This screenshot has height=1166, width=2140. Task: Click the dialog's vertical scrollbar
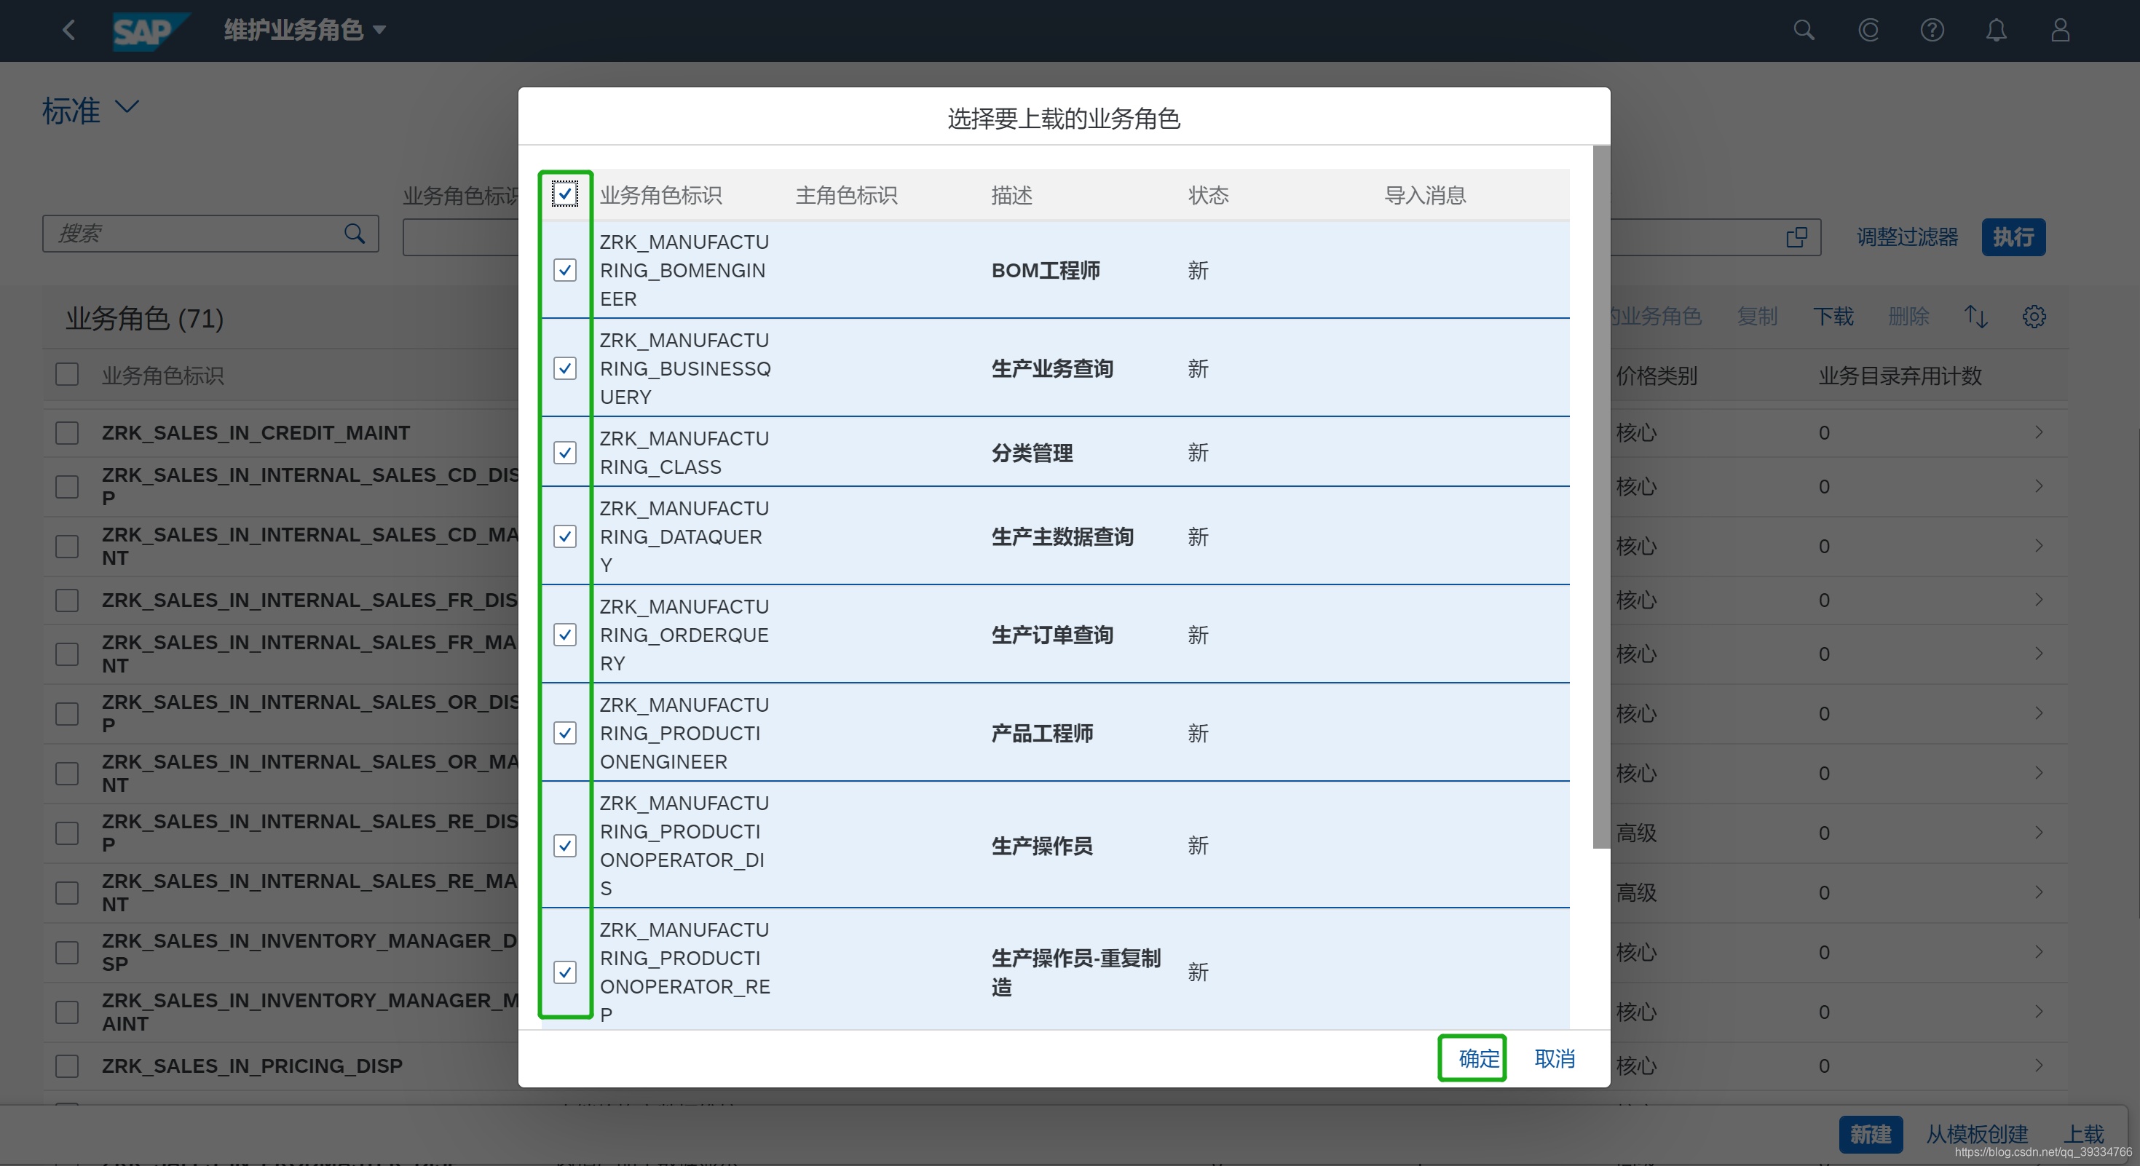click(1600, 499)
